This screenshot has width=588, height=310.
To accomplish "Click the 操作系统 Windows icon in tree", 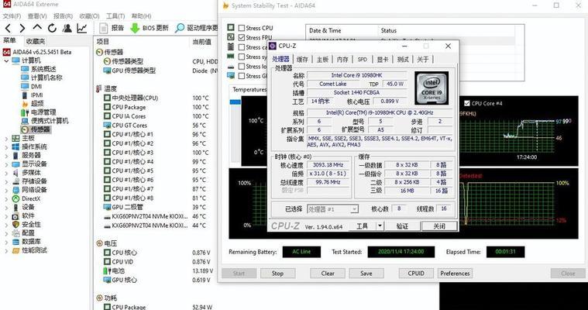I will 15,146.
